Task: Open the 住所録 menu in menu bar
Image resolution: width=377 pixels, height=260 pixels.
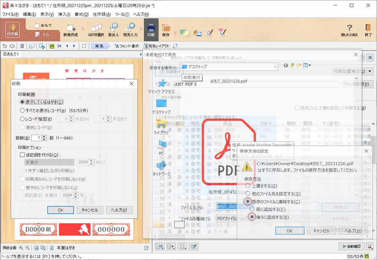Action: pyautogui.click(x=101, y=15)
